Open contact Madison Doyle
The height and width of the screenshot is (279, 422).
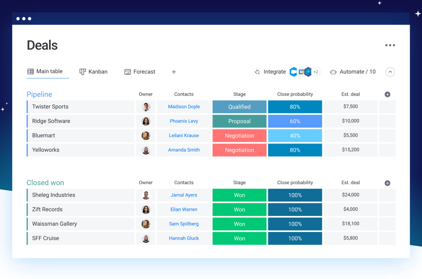(x=184, y=107)
